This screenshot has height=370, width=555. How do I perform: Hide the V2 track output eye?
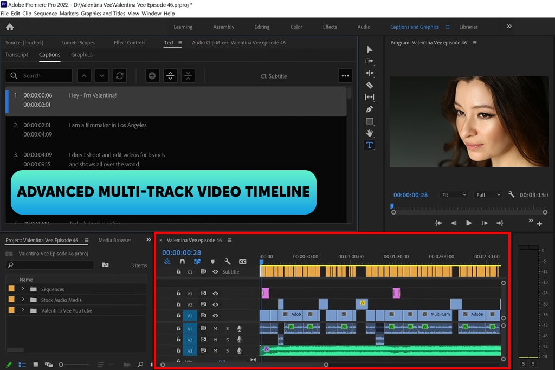click(x=215, y=304)
